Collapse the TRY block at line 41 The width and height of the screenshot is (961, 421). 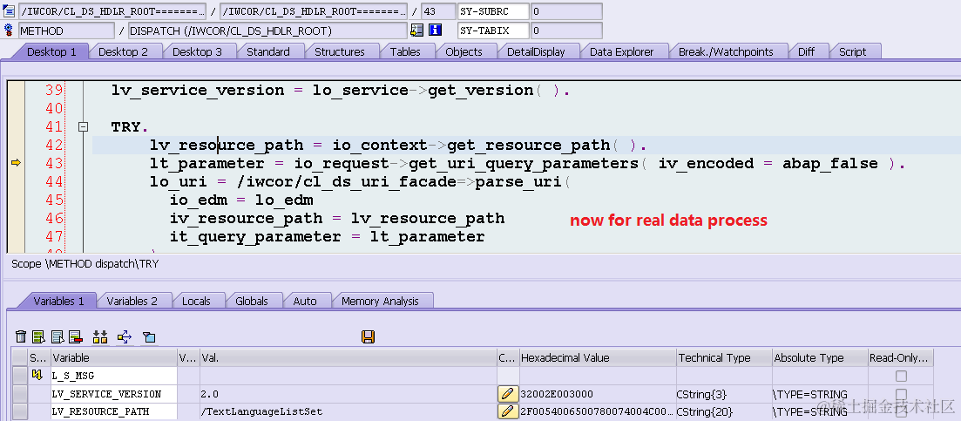click(x=84, y=127)
